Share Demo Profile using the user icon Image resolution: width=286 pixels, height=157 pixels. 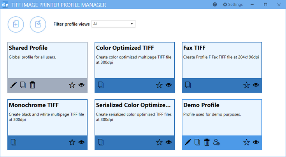216,142
